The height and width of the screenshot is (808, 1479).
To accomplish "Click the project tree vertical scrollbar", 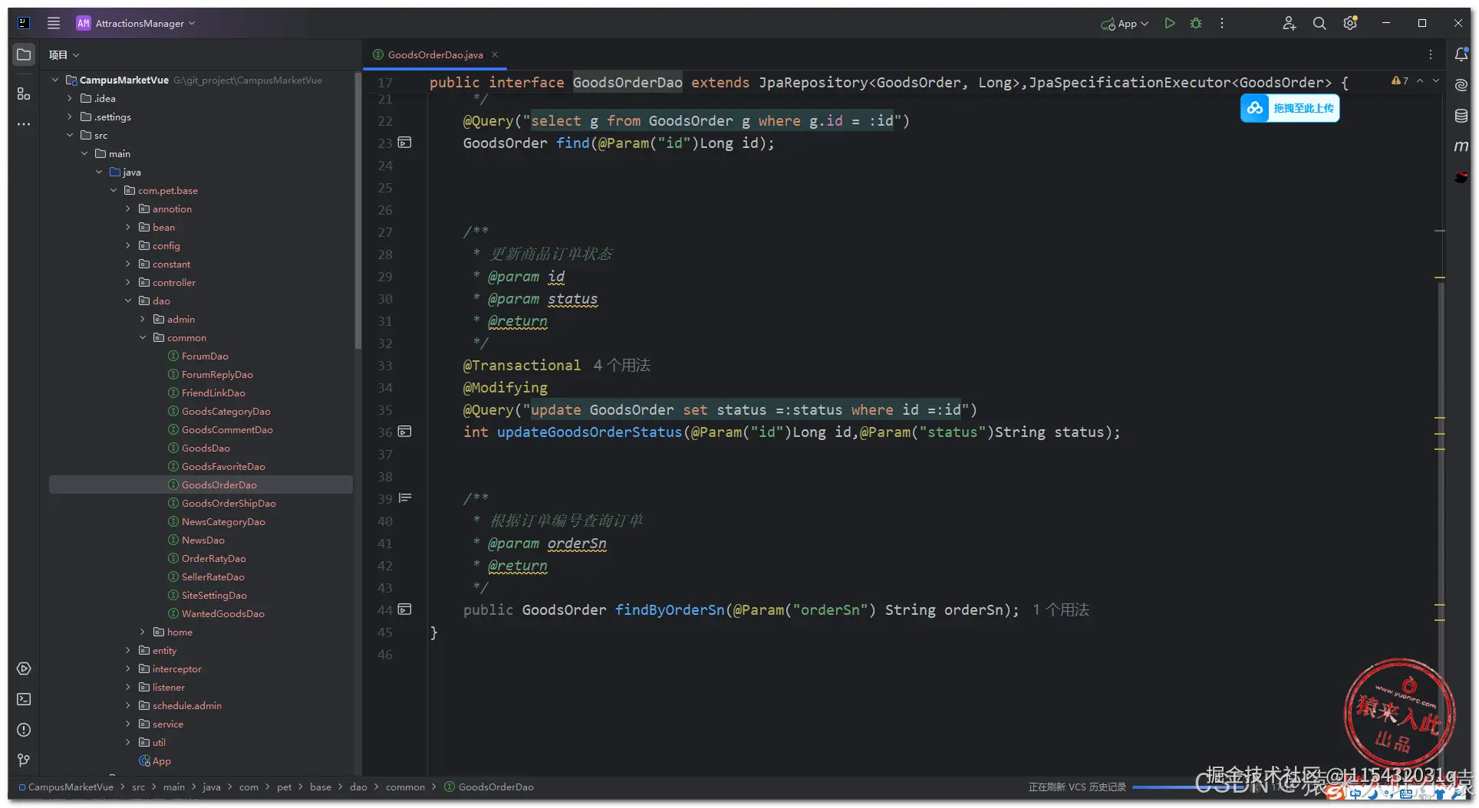I will click(357, 211).
